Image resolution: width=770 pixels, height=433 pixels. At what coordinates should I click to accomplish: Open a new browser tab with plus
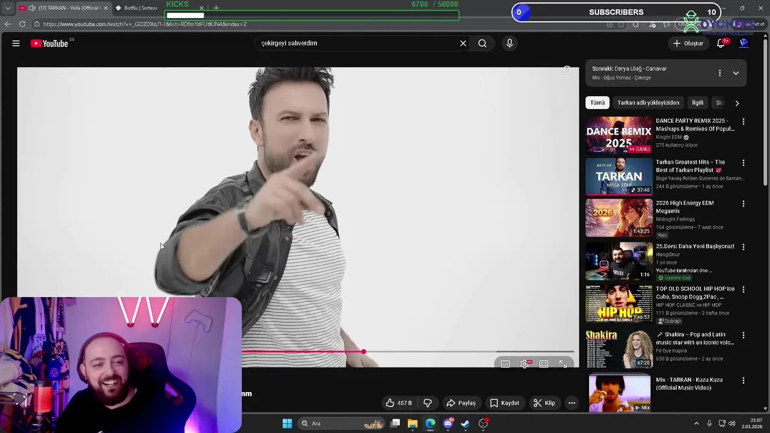coord(216,8)
